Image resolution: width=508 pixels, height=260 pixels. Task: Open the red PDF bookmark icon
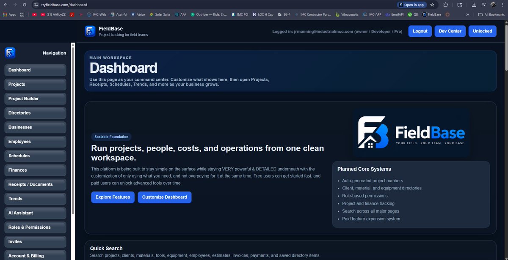tap(72, 14)
